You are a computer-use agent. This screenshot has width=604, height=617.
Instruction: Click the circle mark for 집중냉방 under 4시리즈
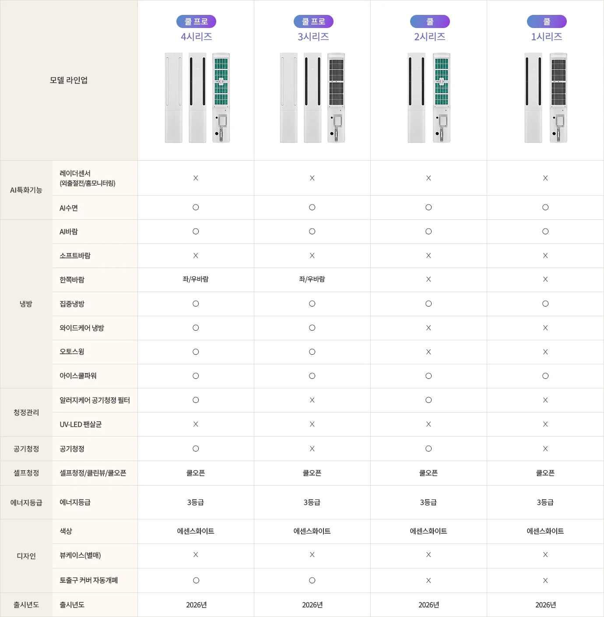[196, 304]
